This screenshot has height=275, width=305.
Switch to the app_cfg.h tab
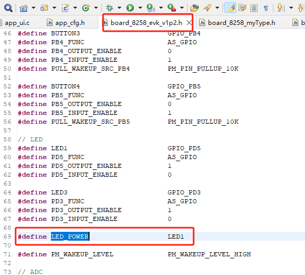click(66, 23)
